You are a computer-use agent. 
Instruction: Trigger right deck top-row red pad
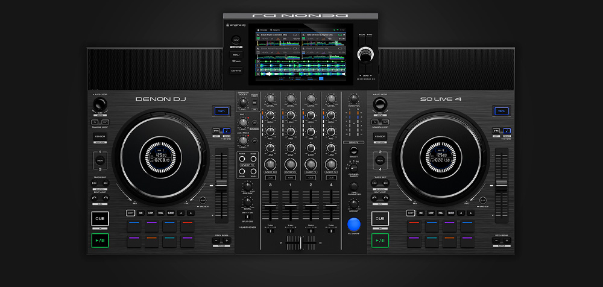click(x=414, y=226)
